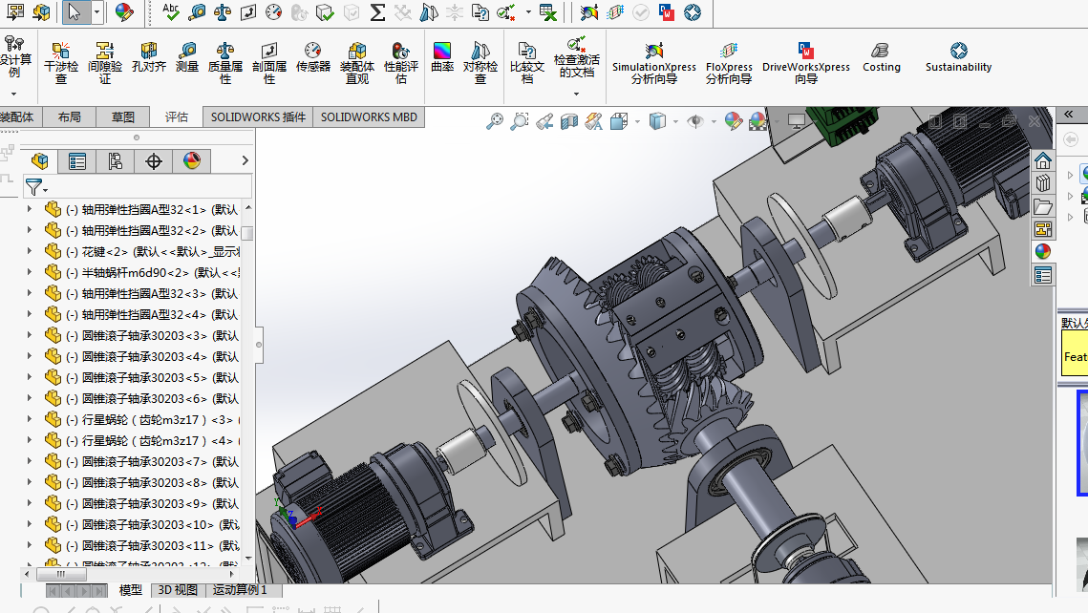
Task: Expand the 花键<2> tree node
Action: click(30, 251)
